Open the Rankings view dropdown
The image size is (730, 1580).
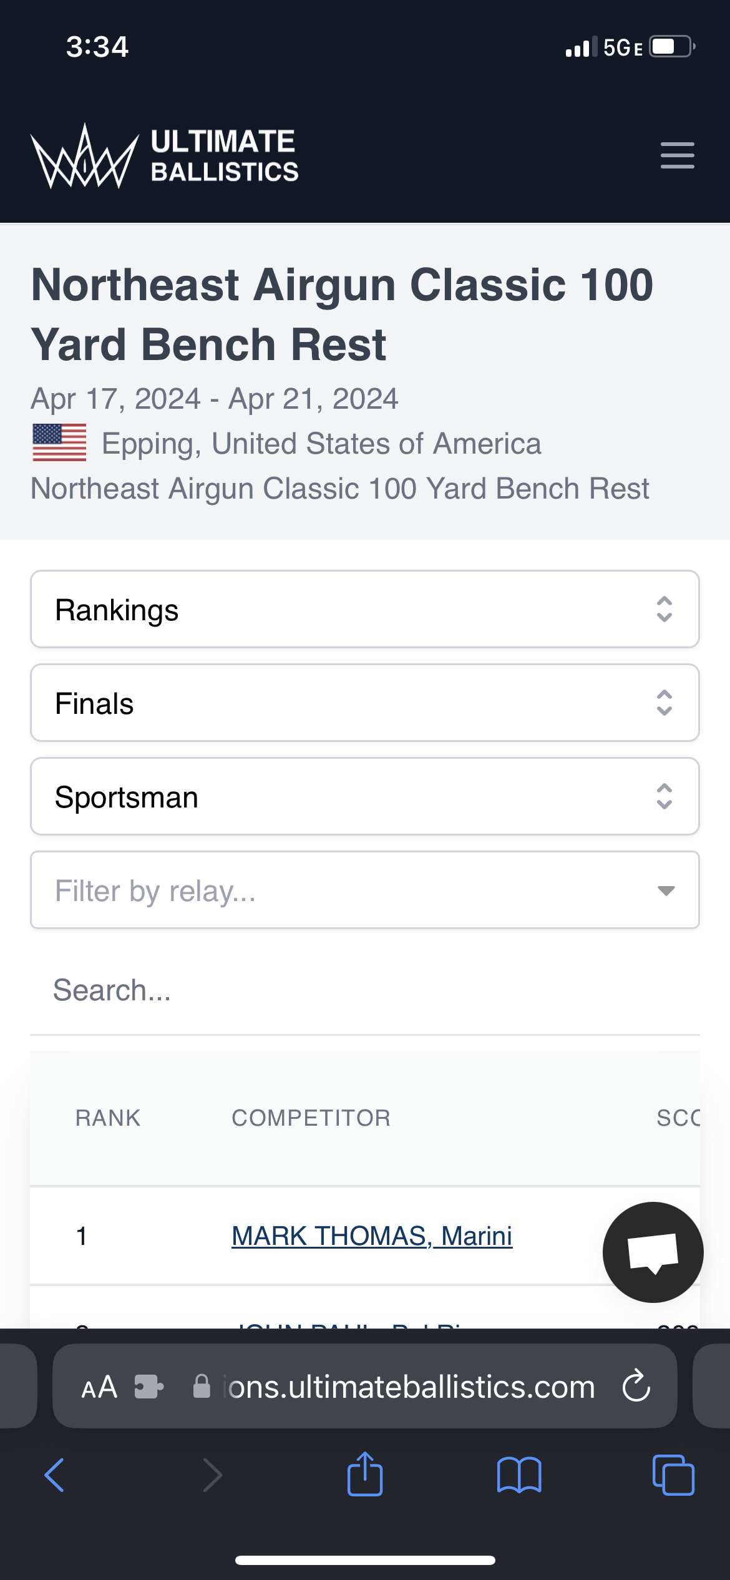click(x=365, y=609)
